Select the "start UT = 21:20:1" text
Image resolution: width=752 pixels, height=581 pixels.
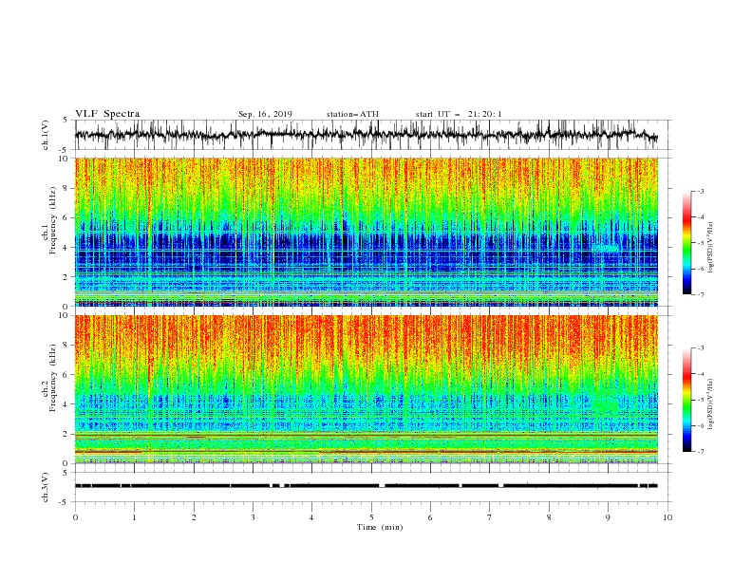coord(459,114)
